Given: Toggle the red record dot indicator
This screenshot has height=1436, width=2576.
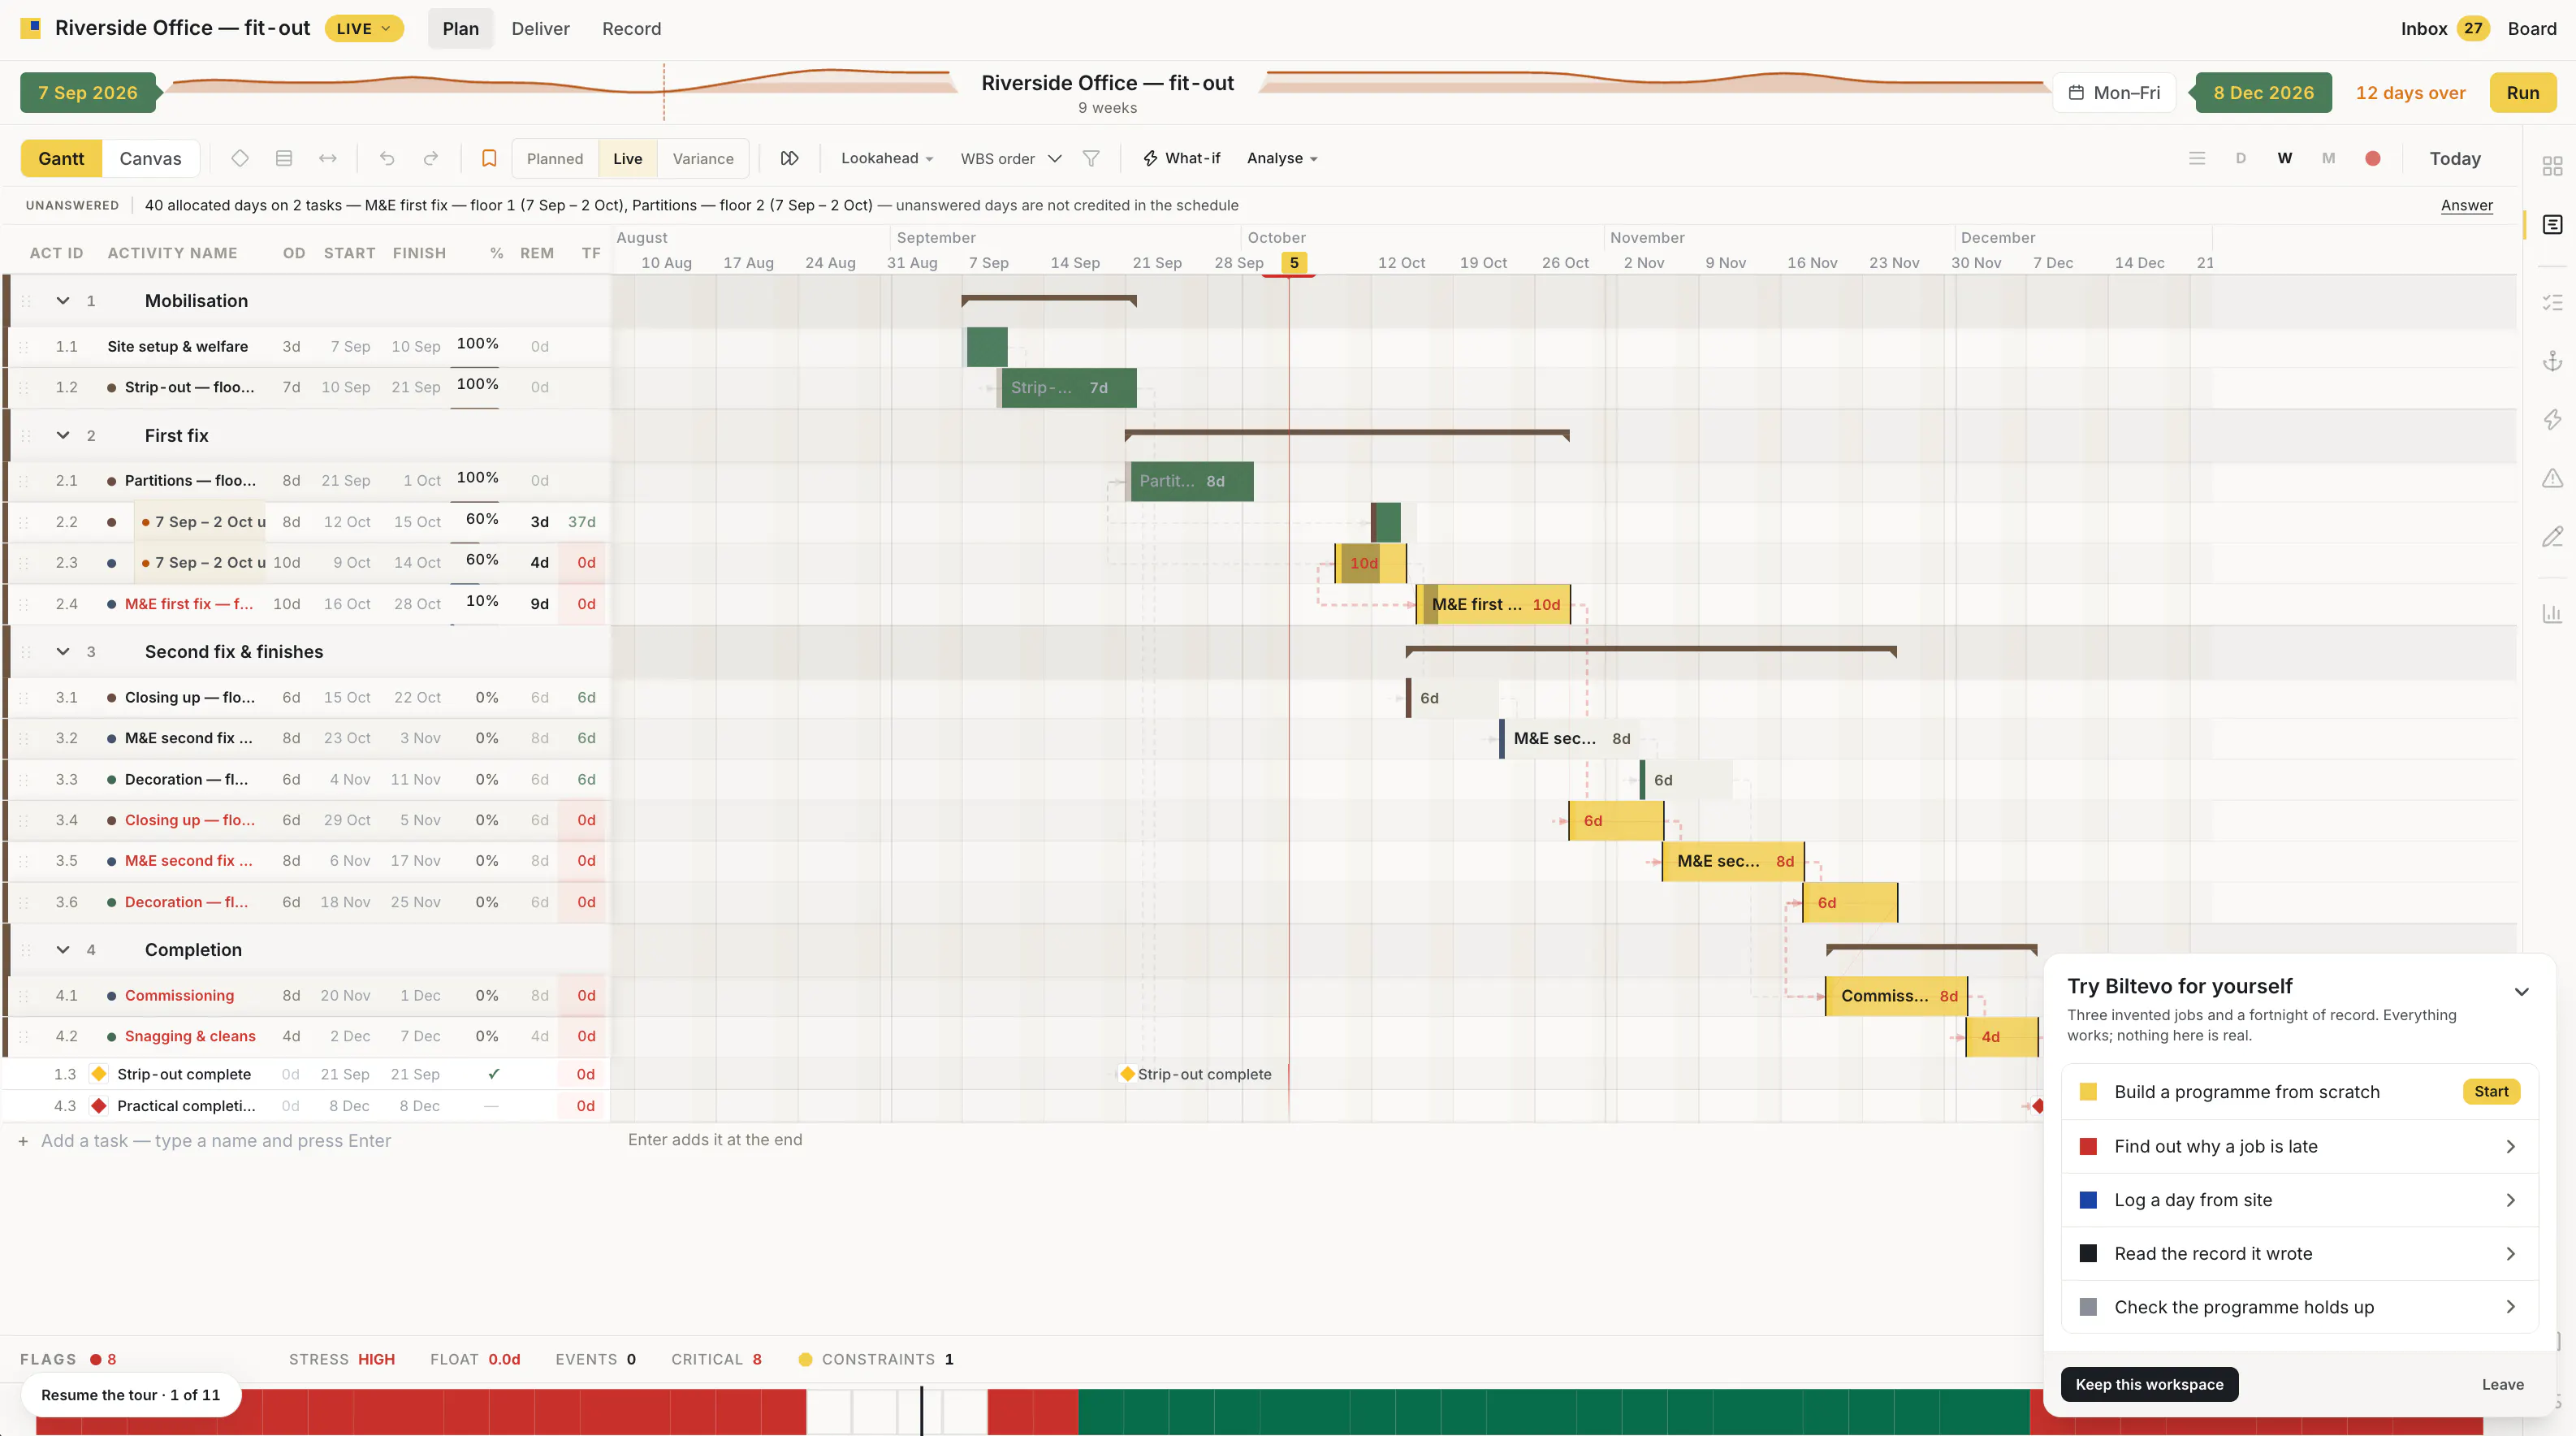Looking at the screenshot, I should tap(2373, 158).
